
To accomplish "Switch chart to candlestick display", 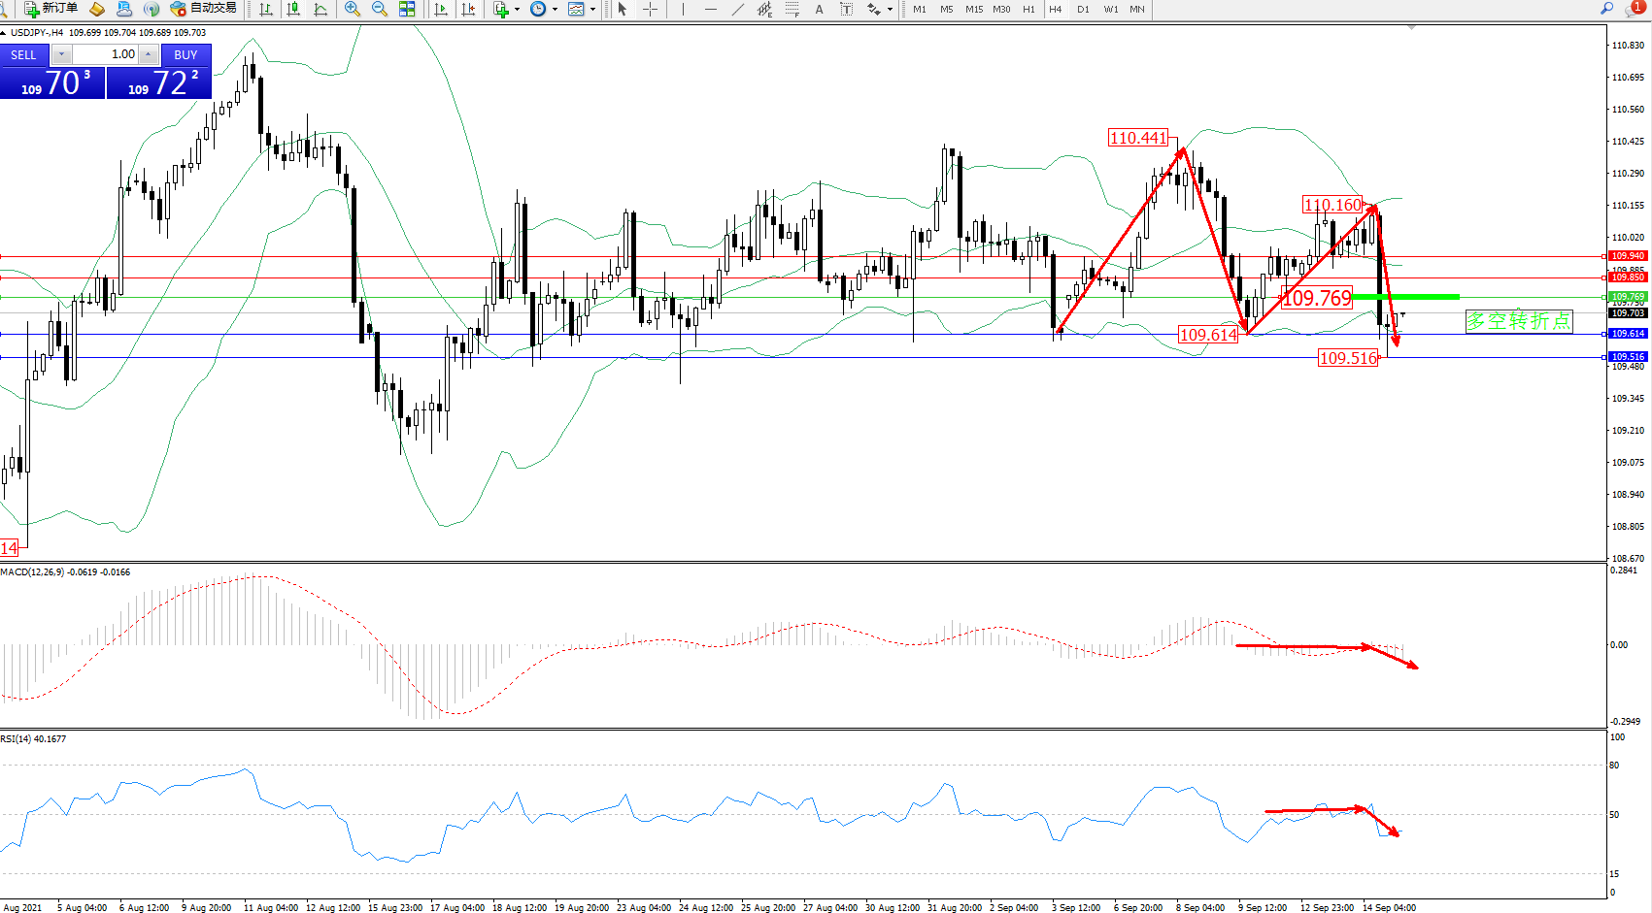I will pyautogui.click(x=293, y=9).
